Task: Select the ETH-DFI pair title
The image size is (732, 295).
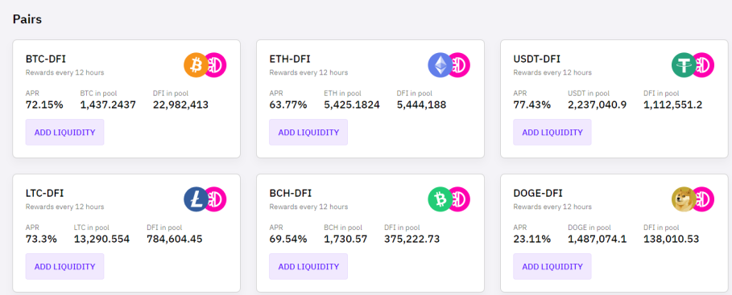Action: (289, 59)
